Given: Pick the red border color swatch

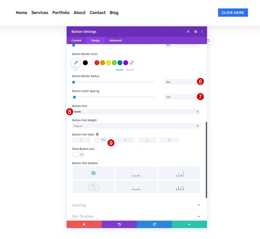Looking at the screenshot, I should pos(97,63).
